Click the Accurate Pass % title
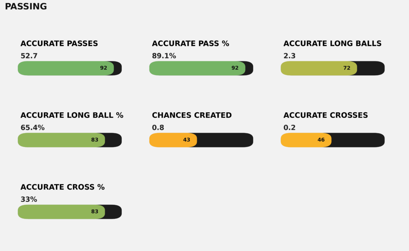This screenshot has height=251, width=409. [x=191, y=44]
